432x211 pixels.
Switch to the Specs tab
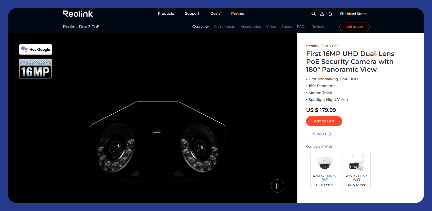click(x=286, y=27)
